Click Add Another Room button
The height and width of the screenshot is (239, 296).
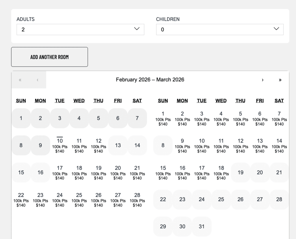coord(49,57)
